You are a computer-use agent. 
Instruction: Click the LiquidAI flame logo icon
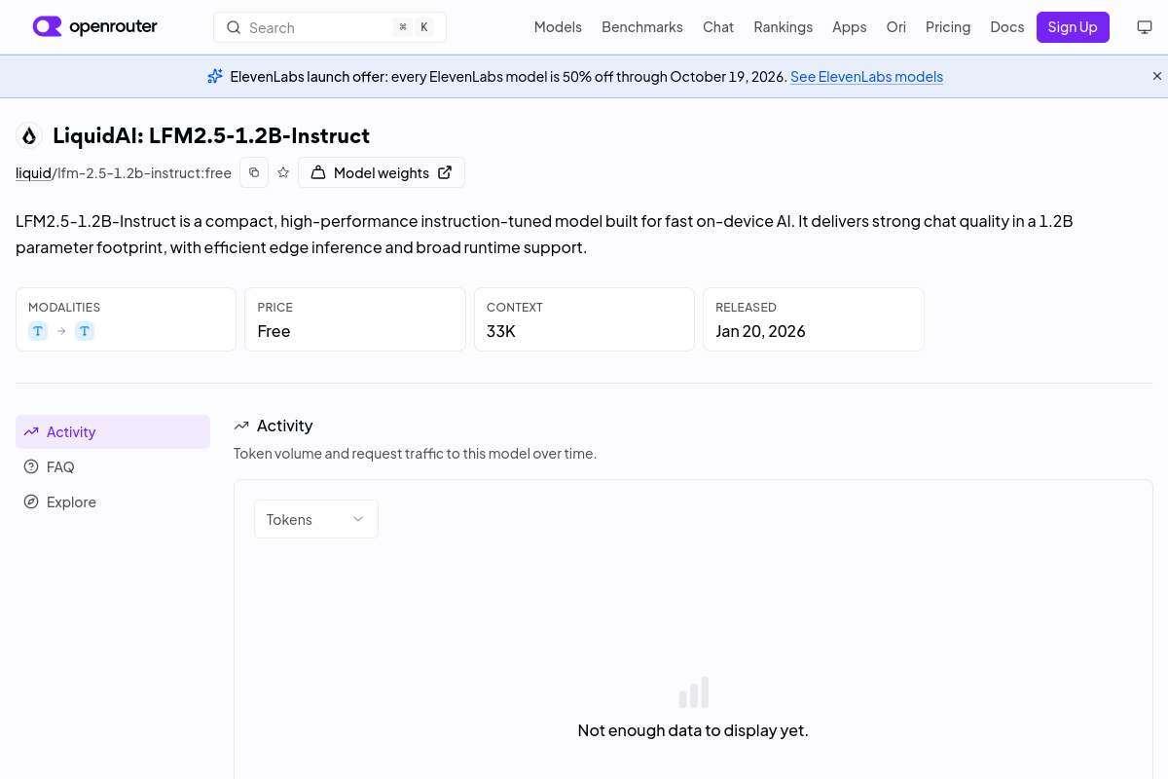click(29, 135)
